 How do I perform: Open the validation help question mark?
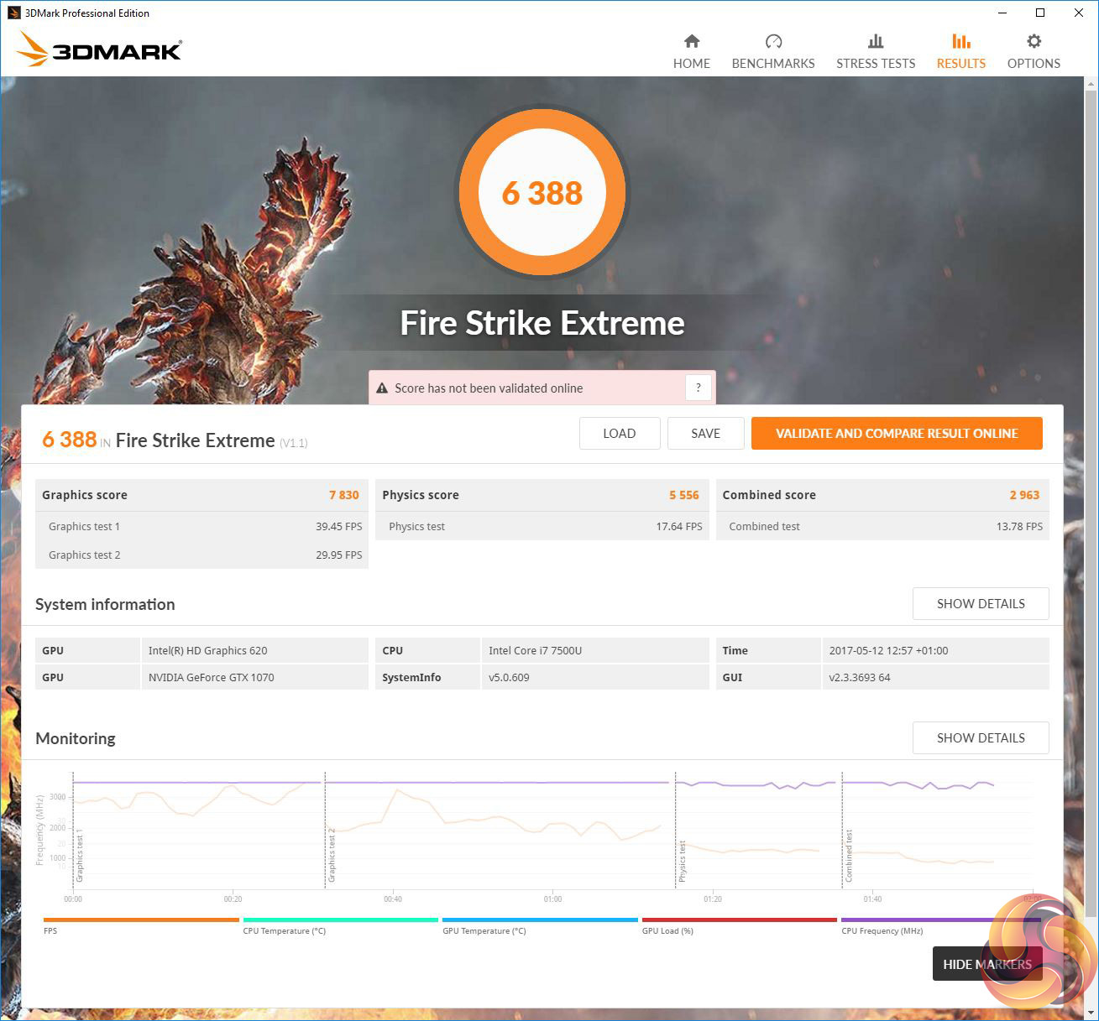699,388
